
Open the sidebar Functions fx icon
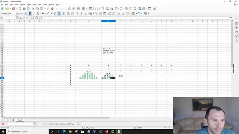[x=236, y=41]
